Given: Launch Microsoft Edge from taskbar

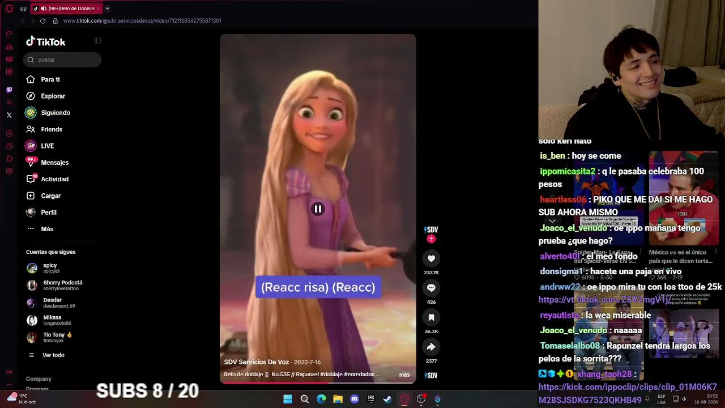Looking at the screenshot, I should [321, 399].
